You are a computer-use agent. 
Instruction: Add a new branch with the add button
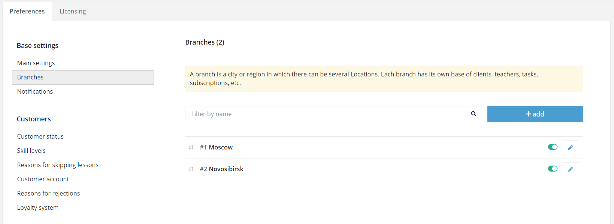[535, 114]
